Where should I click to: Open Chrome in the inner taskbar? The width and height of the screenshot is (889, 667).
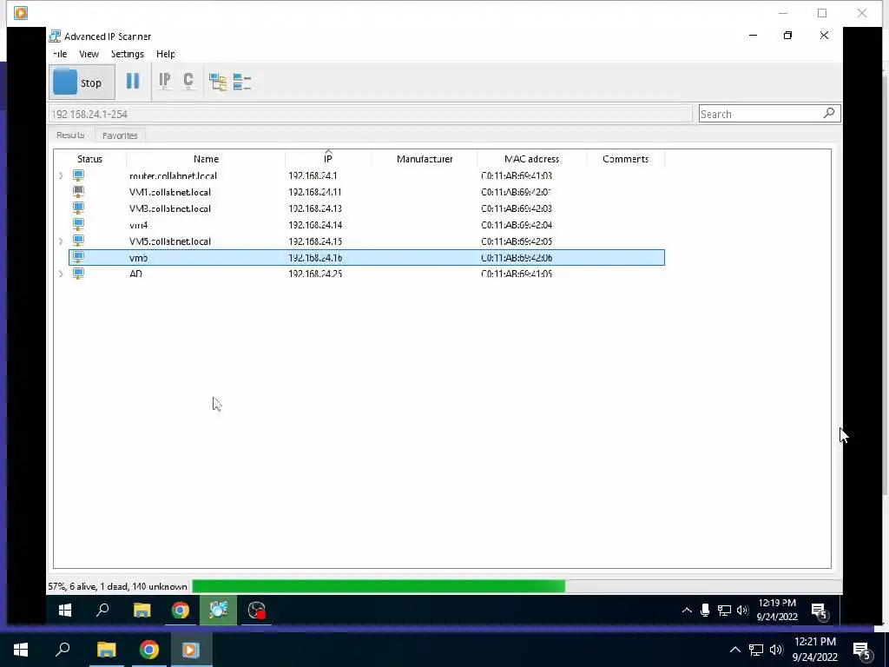[181, 611]
